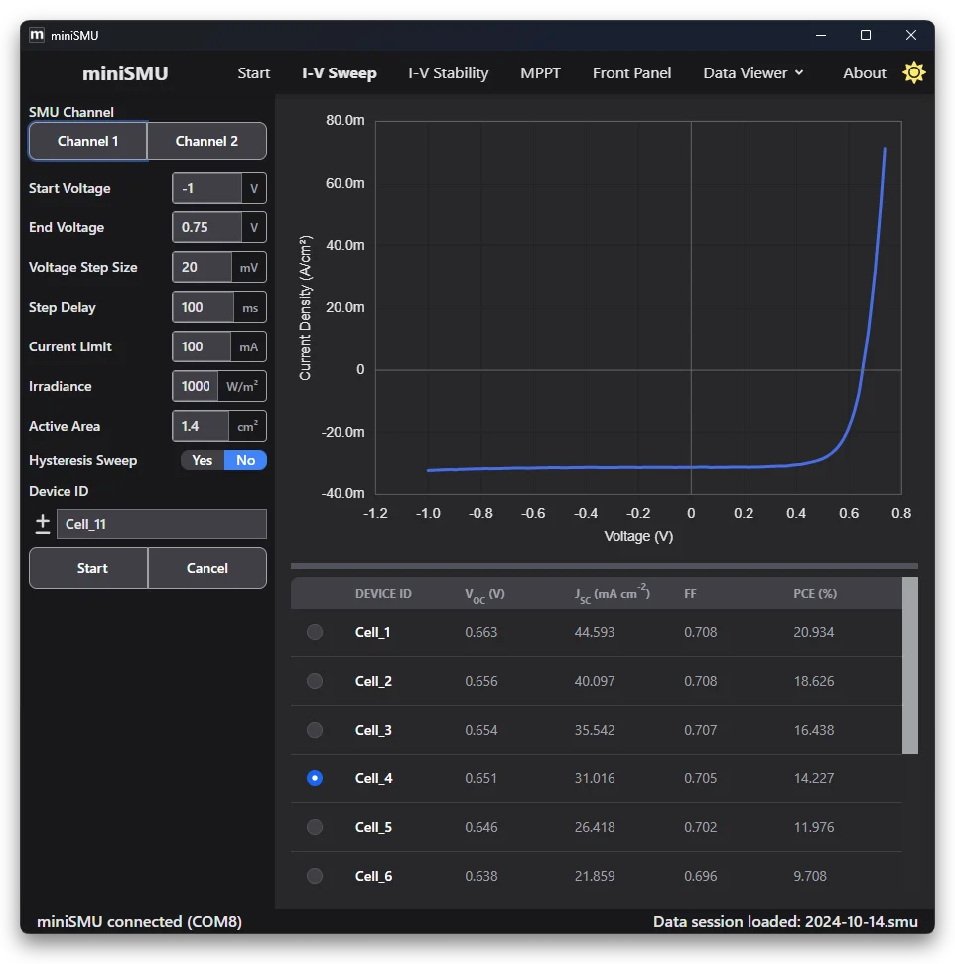Select the Cell_5 radio button
This screenshot has width=955, height=964.
(x=315, y=827)
